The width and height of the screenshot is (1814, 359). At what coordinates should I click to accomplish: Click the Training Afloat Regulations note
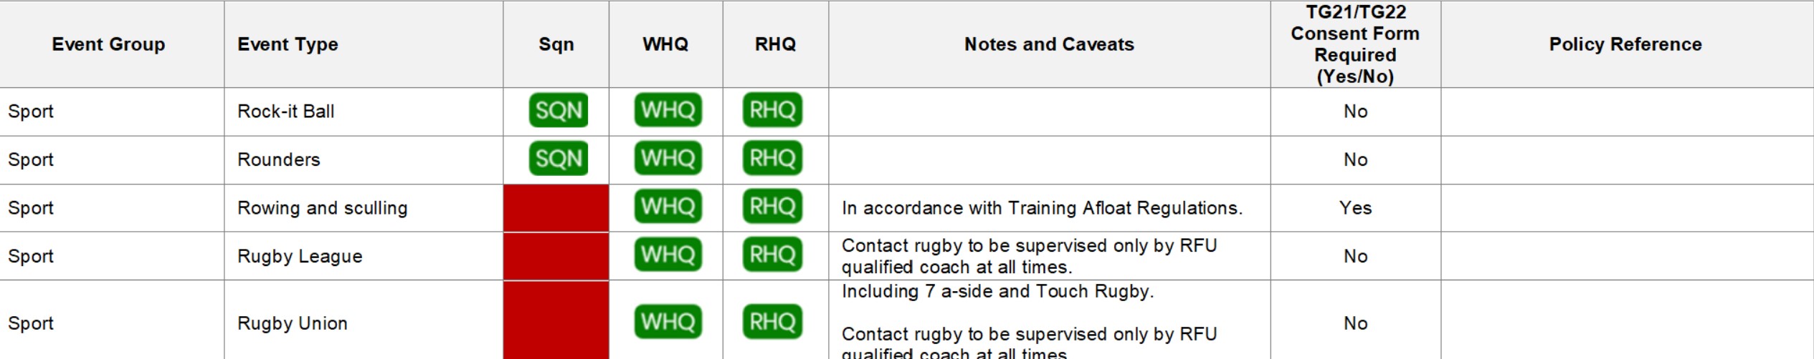point(1042,208)
